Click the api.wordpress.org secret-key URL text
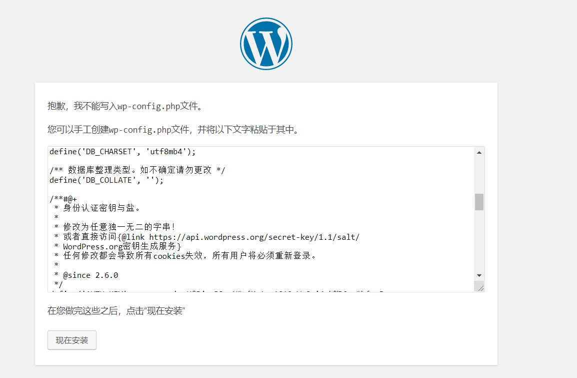The height and width of the screenshot is (378, 577). point(254,237)
